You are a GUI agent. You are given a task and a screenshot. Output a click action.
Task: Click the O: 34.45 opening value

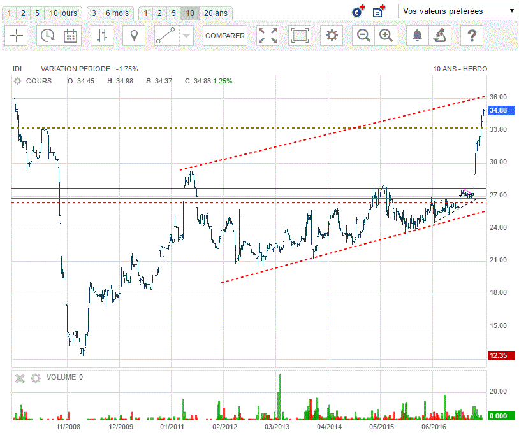(x=81, y=81)
